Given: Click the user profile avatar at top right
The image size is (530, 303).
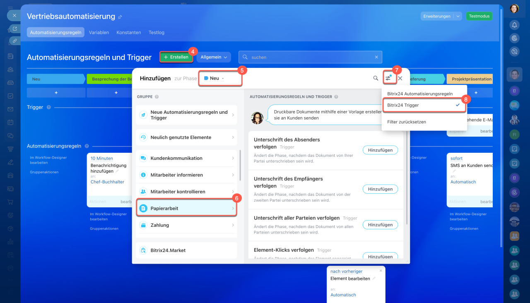Looking at the screenshot, I should tap(514, 8).
